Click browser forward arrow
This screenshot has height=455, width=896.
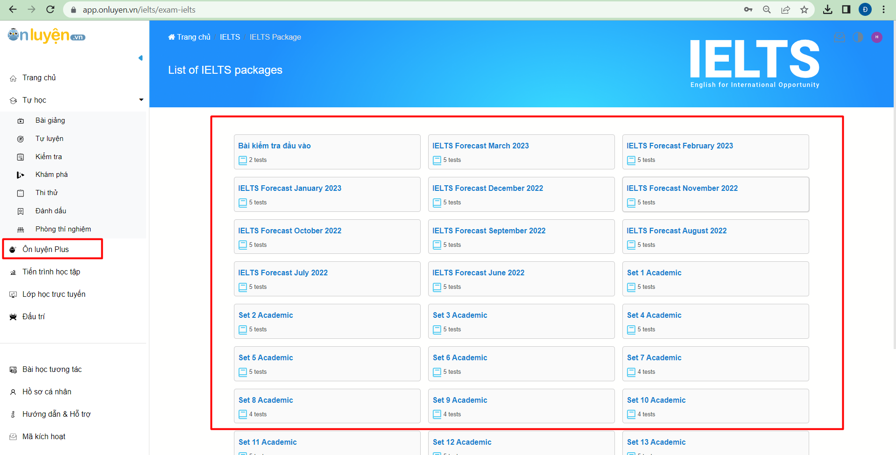pyautogui.click(x=31, y=9)
